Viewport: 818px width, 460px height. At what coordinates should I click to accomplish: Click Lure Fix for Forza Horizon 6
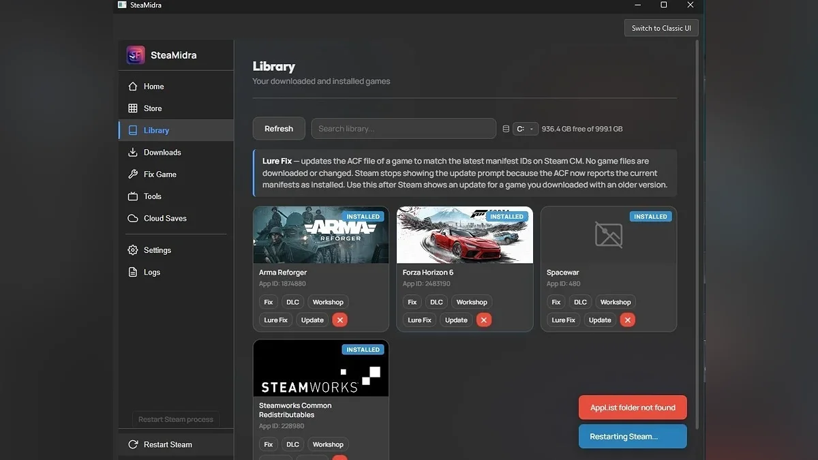420,320
